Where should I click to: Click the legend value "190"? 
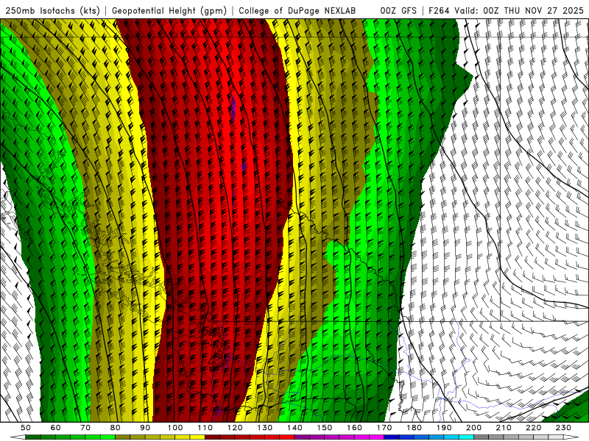[x=444, y=428]
